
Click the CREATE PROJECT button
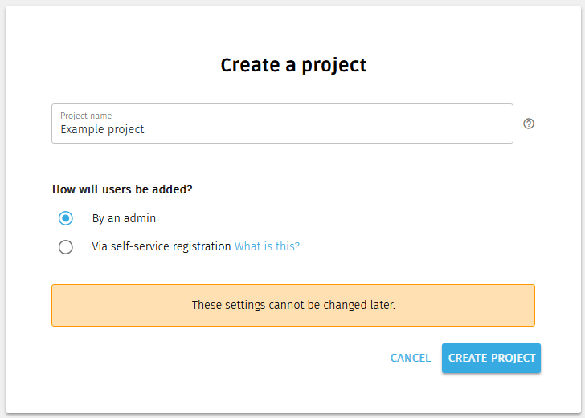pos(491,358)
